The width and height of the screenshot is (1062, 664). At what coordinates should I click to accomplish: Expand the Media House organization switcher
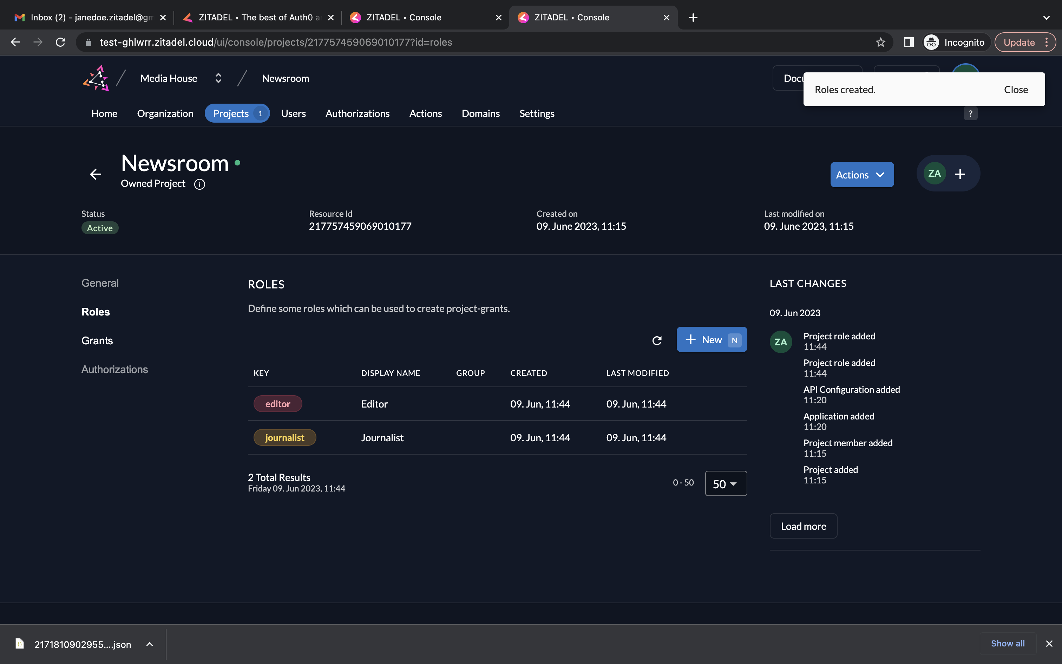[x=218, y=78]
